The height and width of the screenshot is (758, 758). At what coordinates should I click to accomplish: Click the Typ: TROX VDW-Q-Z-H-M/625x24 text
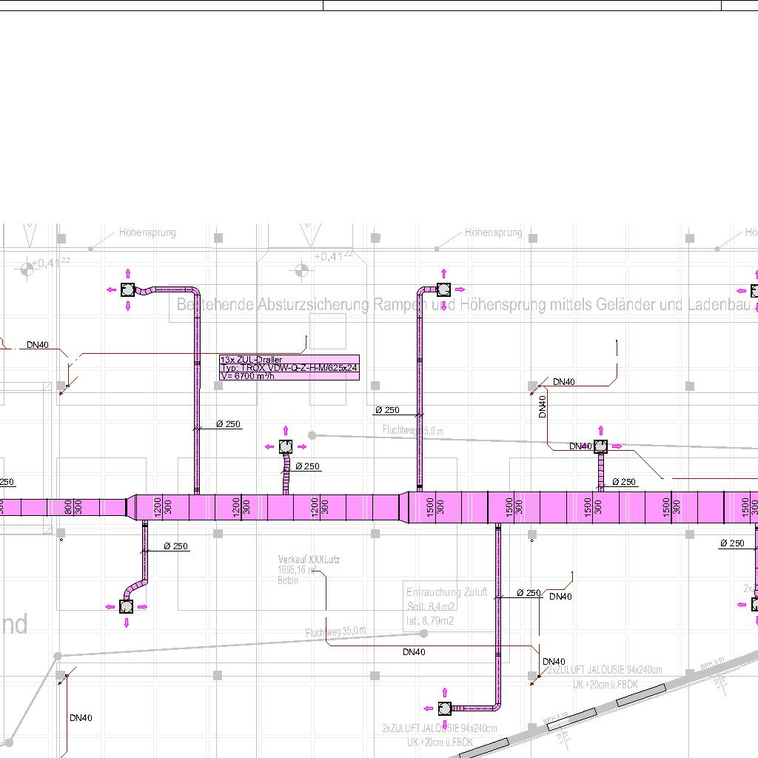289,368
